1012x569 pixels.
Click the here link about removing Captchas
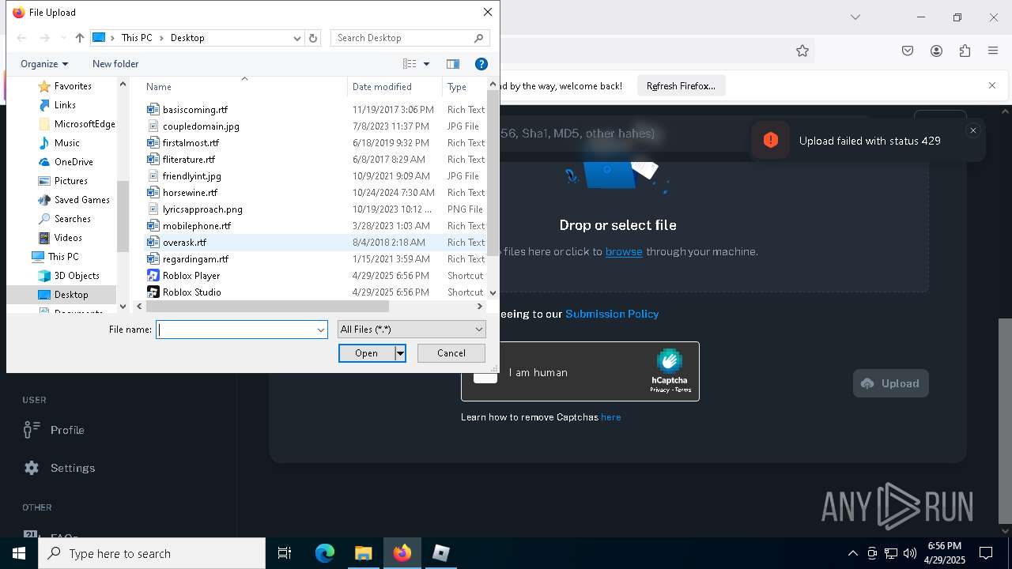pos(610,417)
